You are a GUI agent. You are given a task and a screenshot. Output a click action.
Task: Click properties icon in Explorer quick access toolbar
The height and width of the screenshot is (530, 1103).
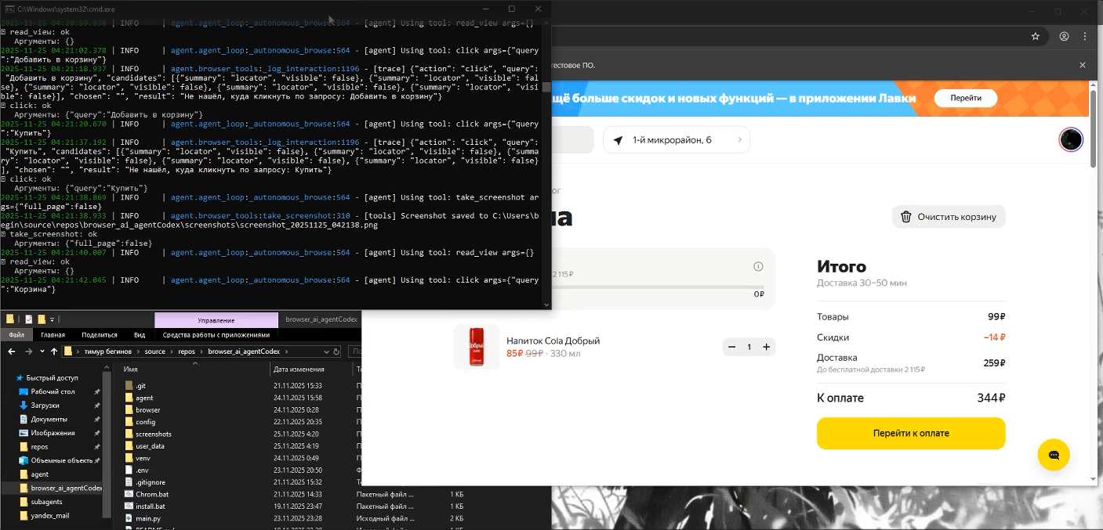click(x=28, y=319)
